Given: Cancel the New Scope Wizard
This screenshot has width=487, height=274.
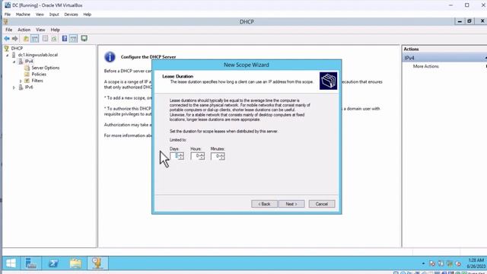Looking at the screenshot, I should coord(322,204).
